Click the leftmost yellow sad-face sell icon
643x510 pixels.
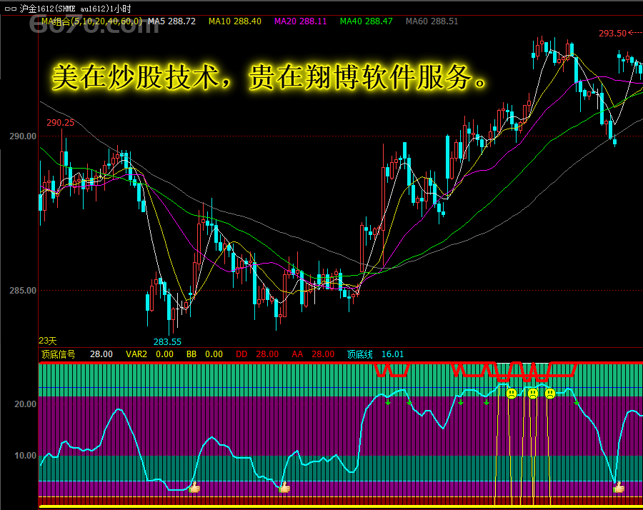click(512, 394)
